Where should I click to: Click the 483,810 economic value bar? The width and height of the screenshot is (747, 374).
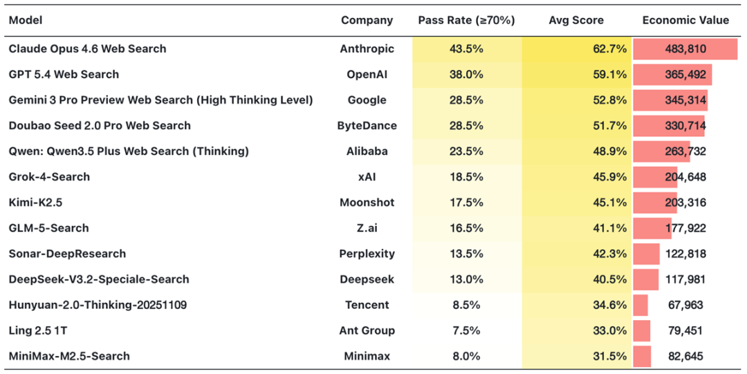pos(685,49)
